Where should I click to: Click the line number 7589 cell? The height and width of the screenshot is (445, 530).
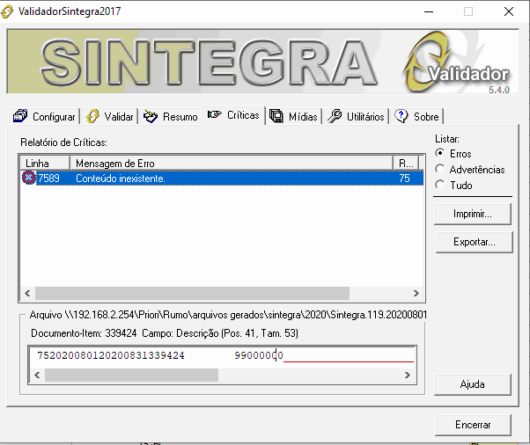coord(48,179)
